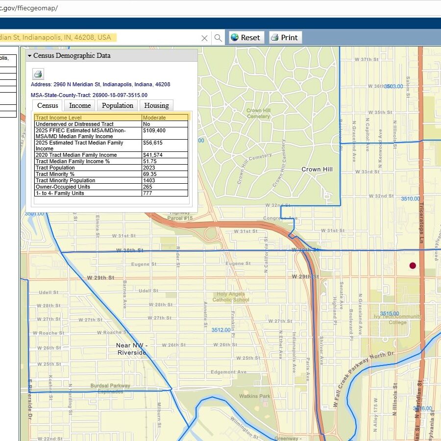441x441 pixels.
Task: Focus the address search input field
Action: click(x=98, y=38)
